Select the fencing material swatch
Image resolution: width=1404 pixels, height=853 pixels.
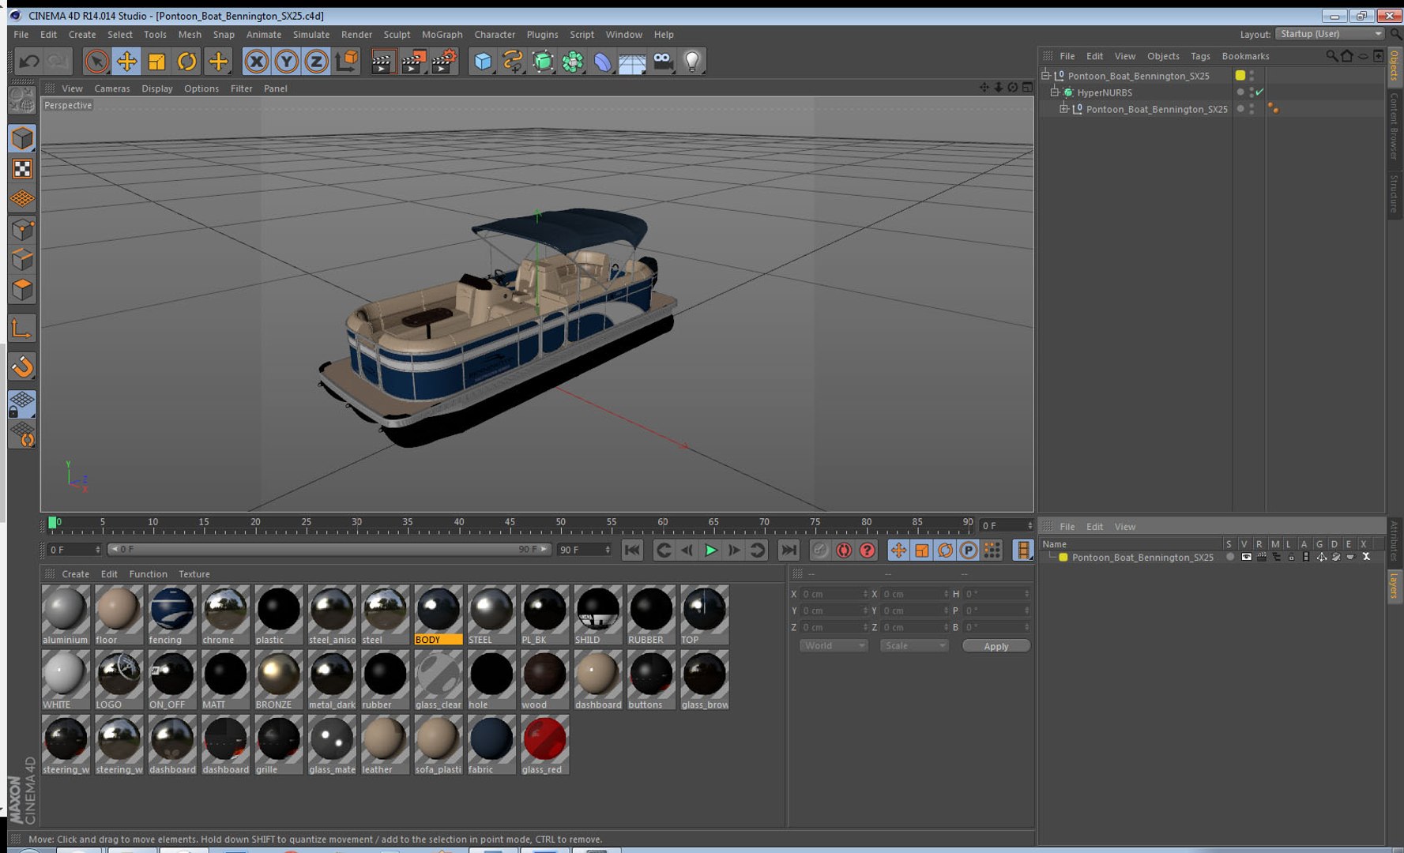tap(171, 614)
